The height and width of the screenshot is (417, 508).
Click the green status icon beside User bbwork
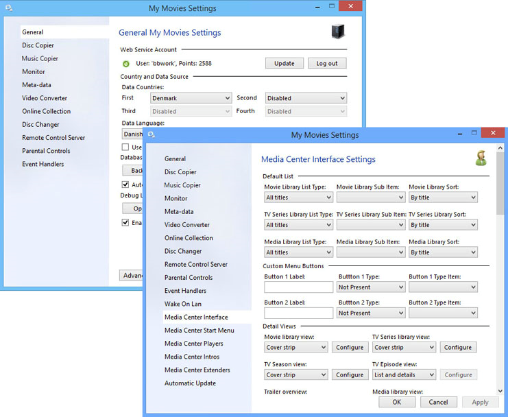[x=126, y=64]
